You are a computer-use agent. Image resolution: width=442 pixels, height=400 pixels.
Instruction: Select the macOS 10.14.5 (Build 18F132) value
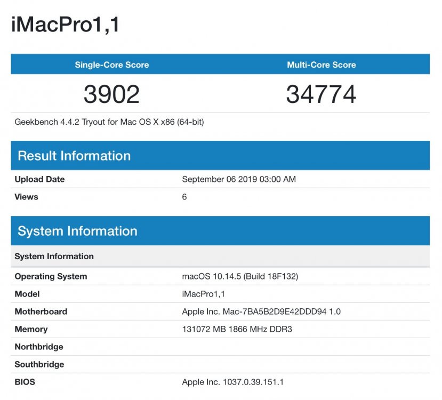click(240, 276)
